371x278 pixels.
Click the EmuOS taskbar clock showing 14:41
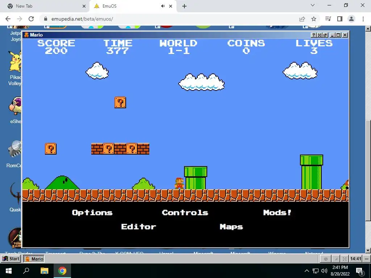point(356,259)
